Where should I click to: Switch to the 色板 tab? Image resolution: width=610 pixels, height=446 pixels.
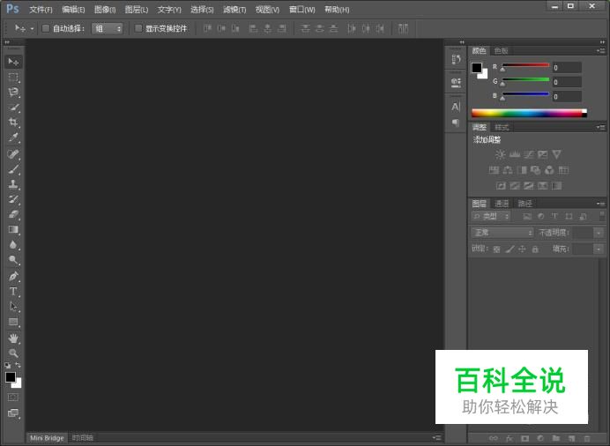click(x=501, y=51)
